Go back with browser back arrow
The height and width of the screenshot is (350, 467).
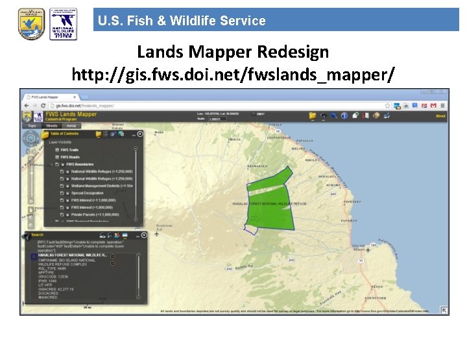[x=27, y=106]
